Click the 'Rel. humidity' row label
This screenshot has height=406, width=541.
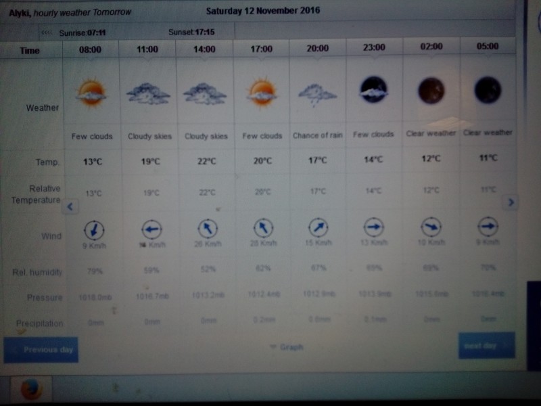37,273
